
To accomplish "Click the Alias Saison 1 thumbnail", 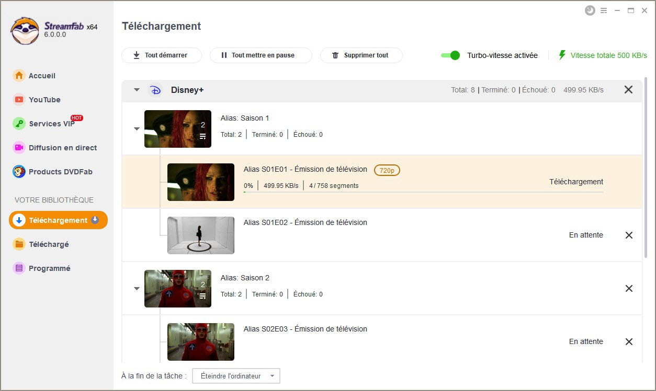I will (x=178, y=129).
